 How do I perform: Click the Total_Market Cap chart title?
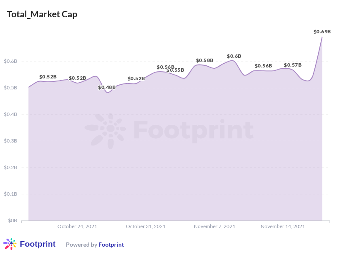coord(42,14)
